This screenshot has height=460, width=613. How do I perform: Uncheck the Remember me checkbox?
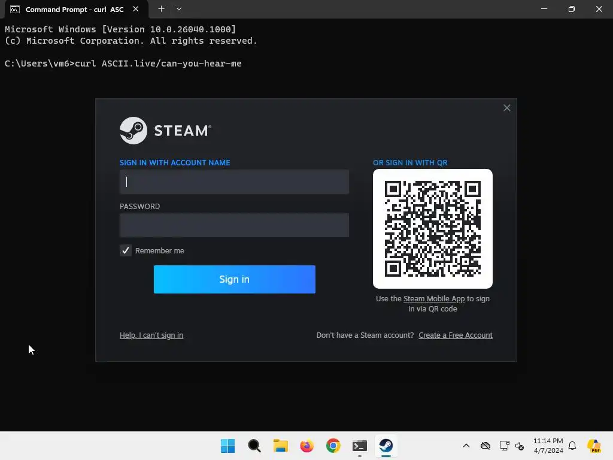point(126,251)
